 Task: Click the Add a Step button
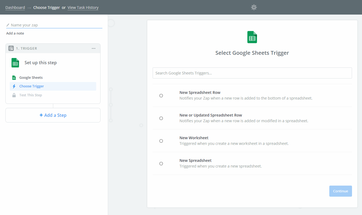(x=53, y=115)
